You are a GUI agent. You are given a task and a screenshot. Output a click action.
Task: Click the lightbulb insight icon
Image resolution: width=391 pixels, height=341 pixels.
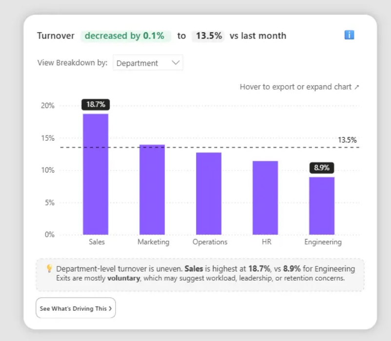49,268
